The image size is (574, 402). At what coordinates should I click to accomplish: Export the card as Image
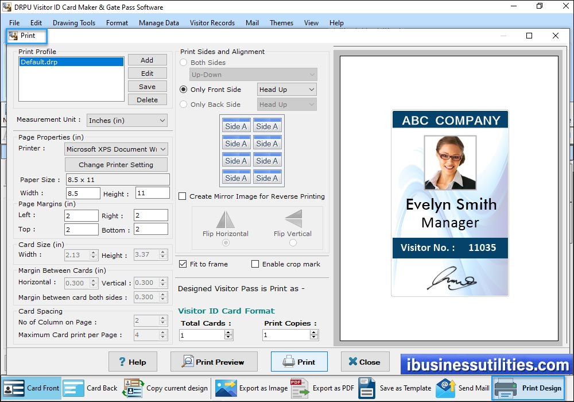pyautogui.click(x=226, y=388)
